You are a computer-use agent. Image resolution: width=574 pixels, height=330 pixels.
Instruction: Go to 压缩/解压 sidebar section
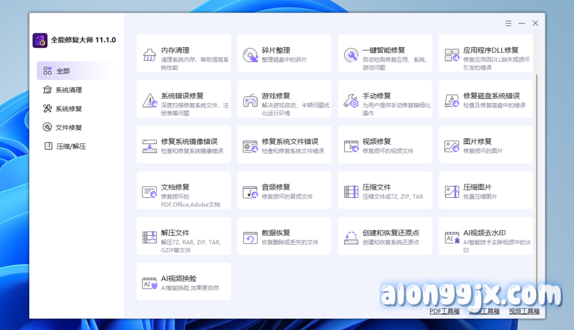[71, 146]
